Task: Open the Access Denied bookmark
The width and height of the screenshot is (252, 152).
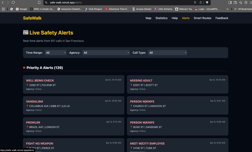Action: point(142,9)
